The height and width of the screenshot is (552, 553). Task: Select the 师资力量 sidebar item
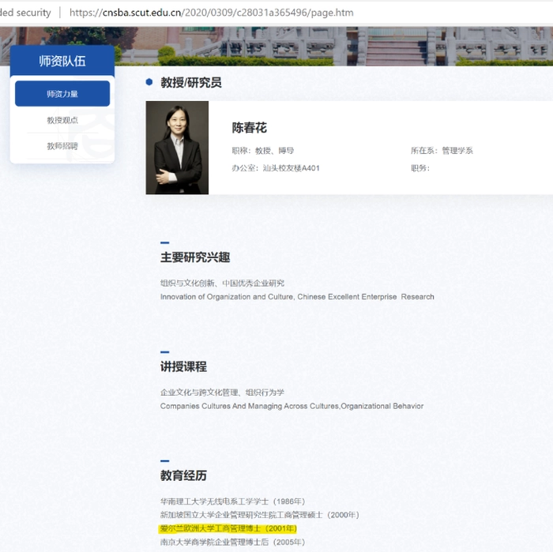62,94
